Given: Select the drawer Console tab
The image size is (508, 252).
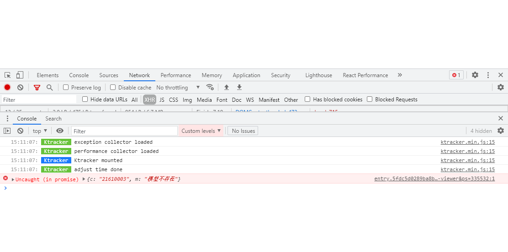Looking at the screenshot, I should click(27, 119).
